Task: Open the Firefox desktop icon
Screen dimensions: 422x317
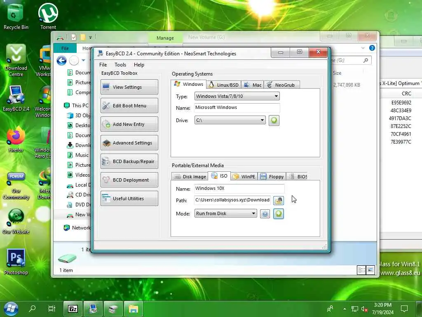Action: (16, 140)
